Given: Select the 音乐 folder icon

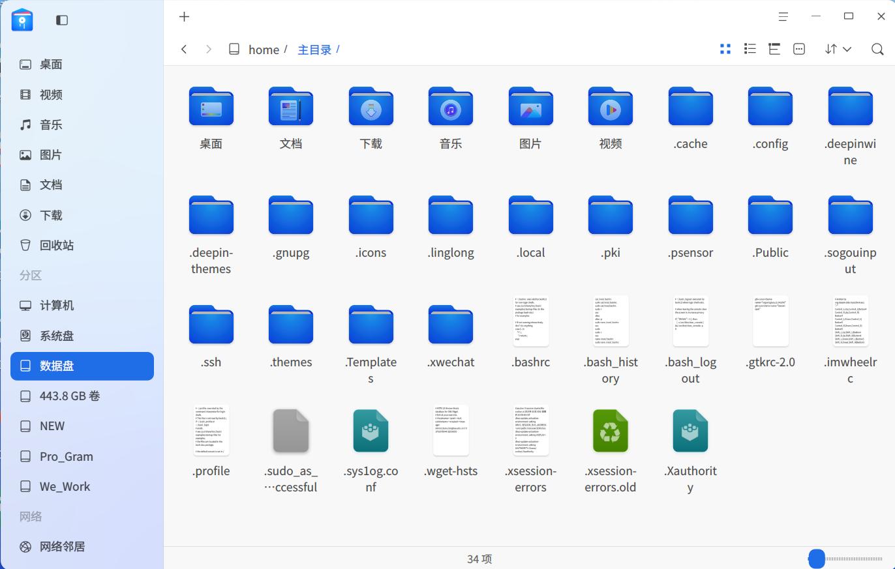Looking at the screenshot, I should coord(451,106).
